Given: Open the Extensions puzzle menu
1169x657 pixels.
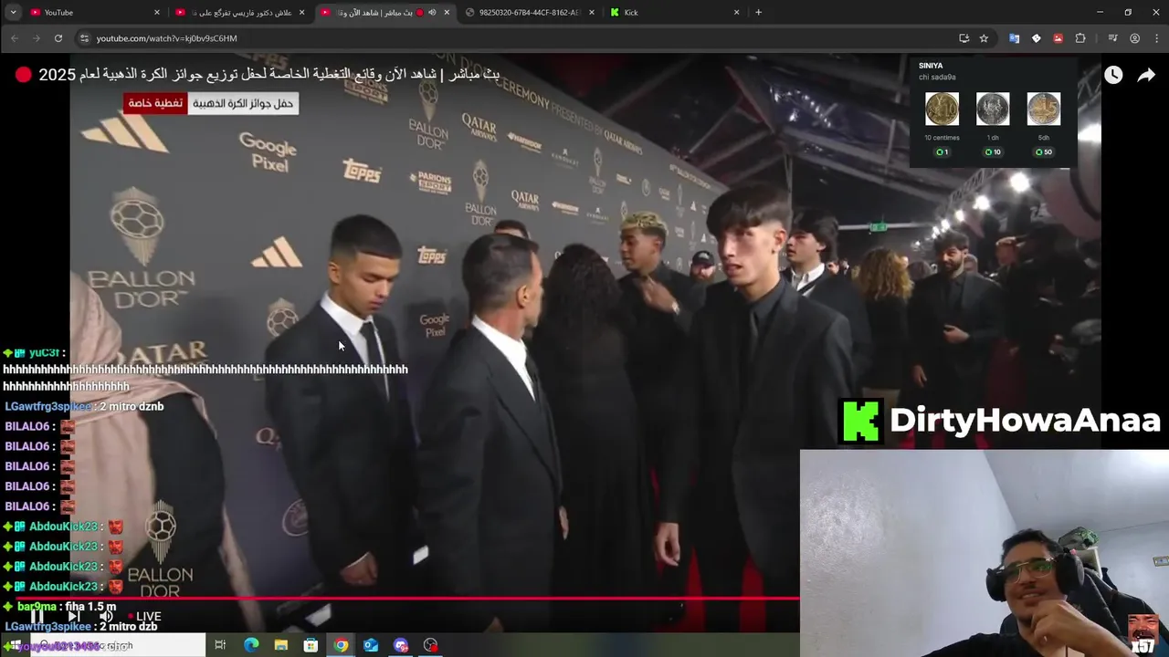Looking at the screenshot, I should [x=1080, y=38].
